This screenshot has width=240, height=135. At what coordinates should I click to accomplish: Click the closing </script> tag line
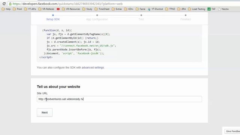46,57
